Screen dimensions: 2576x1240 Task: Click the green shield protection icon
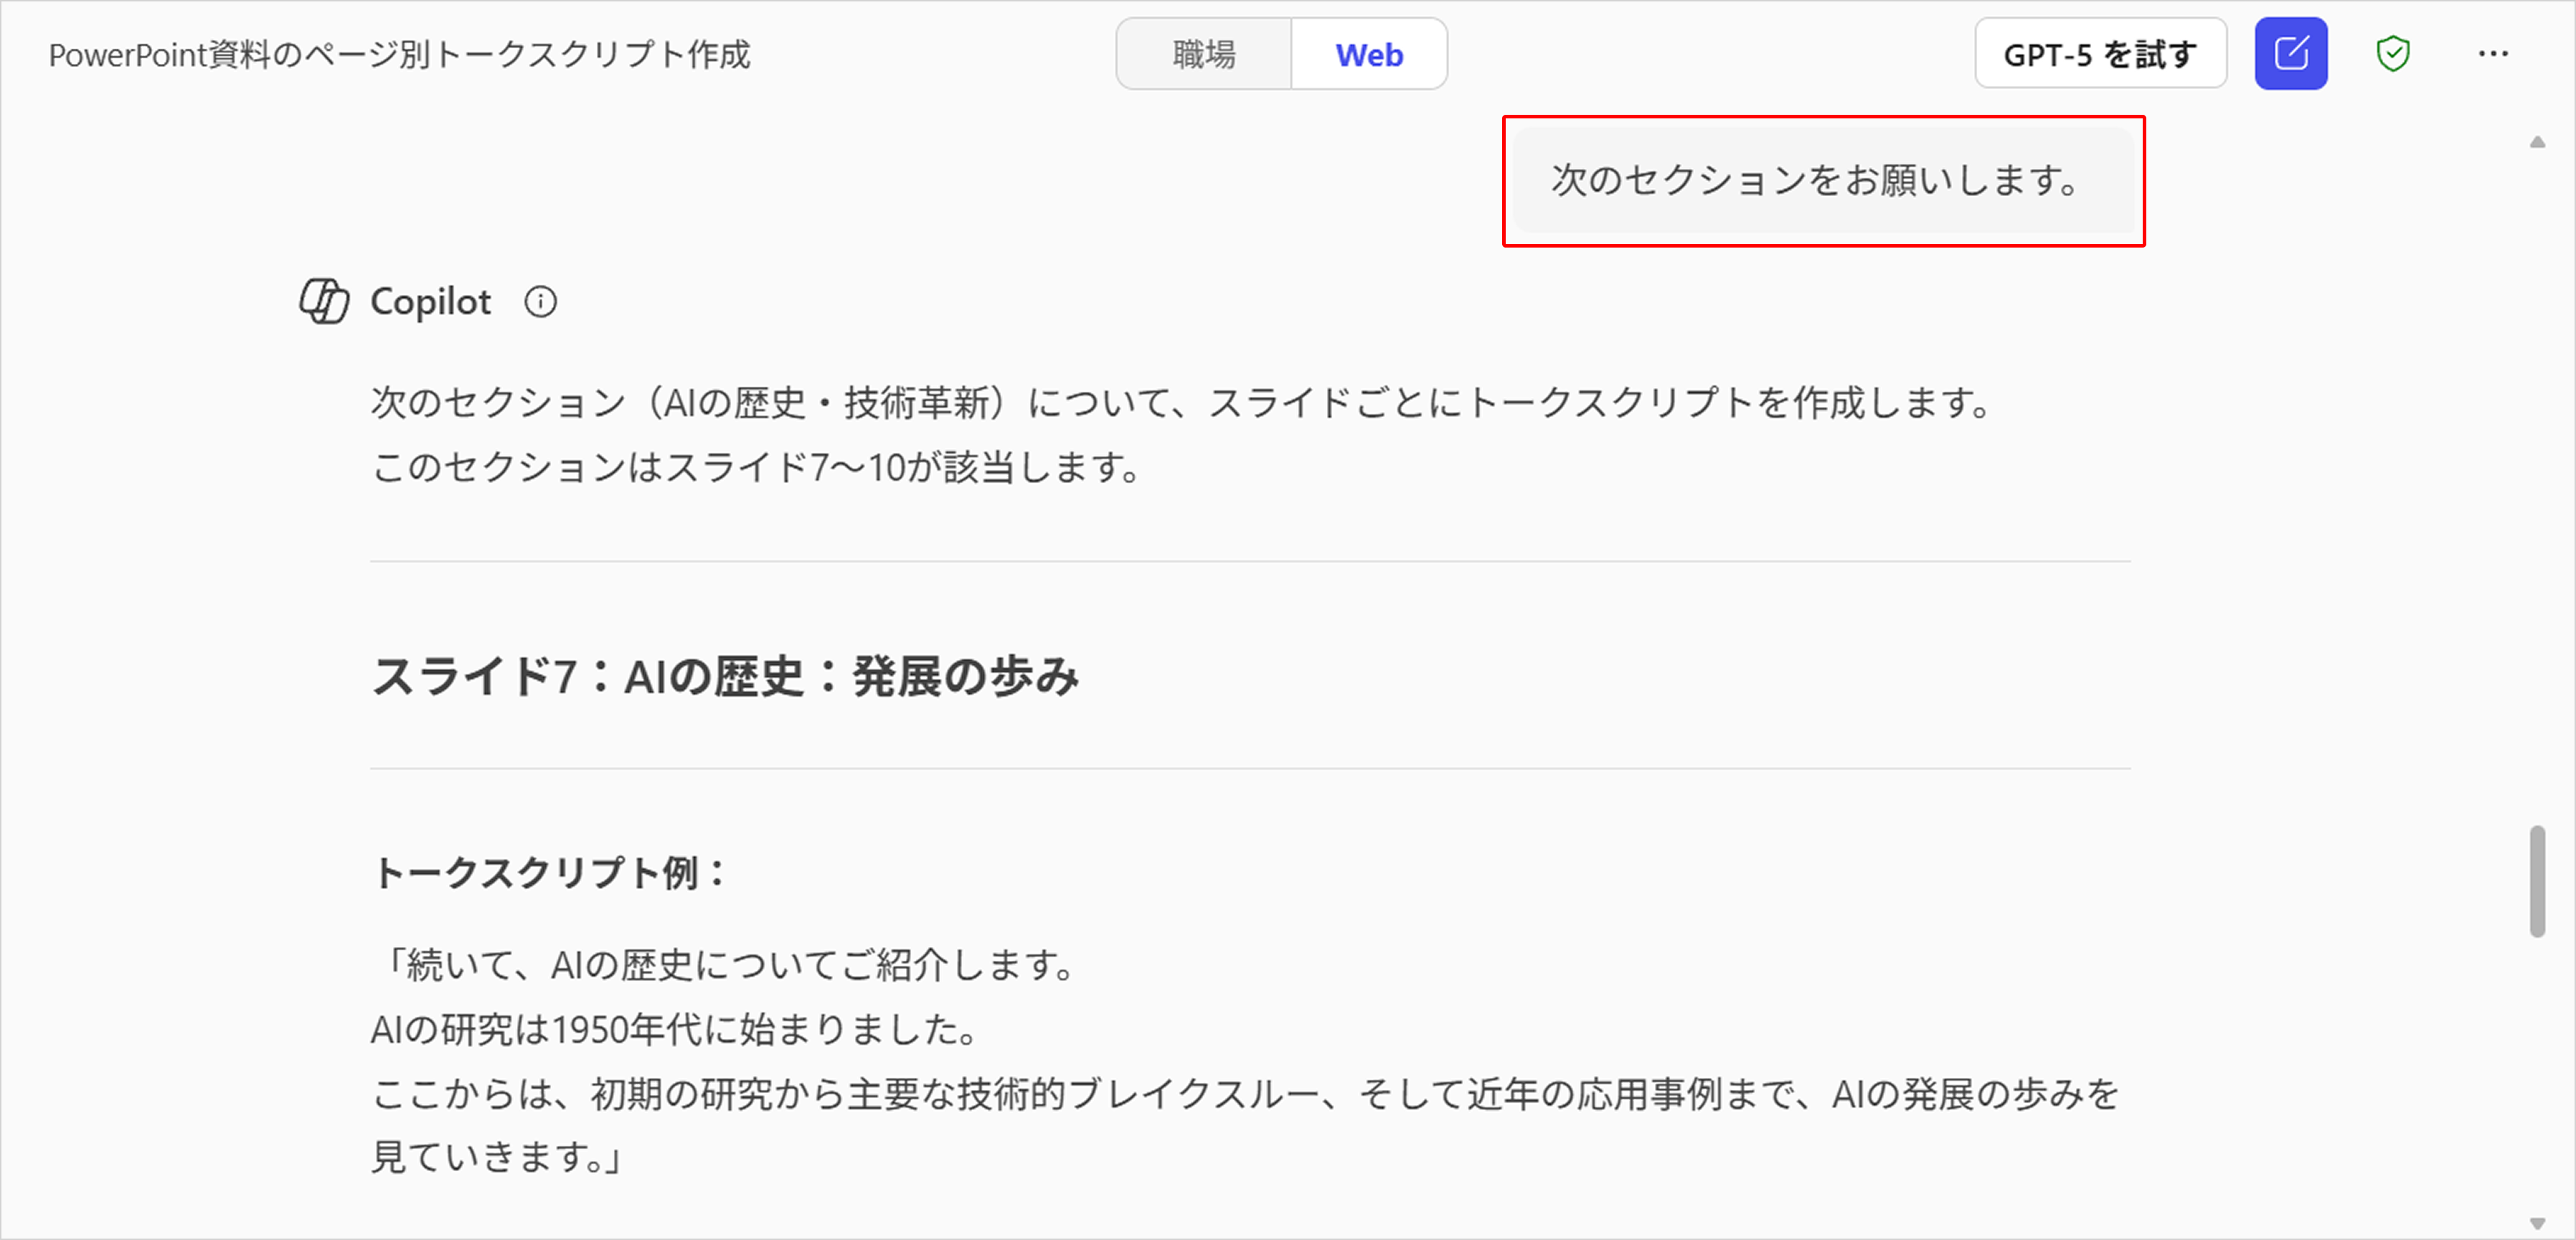(x=2392, y=53)
